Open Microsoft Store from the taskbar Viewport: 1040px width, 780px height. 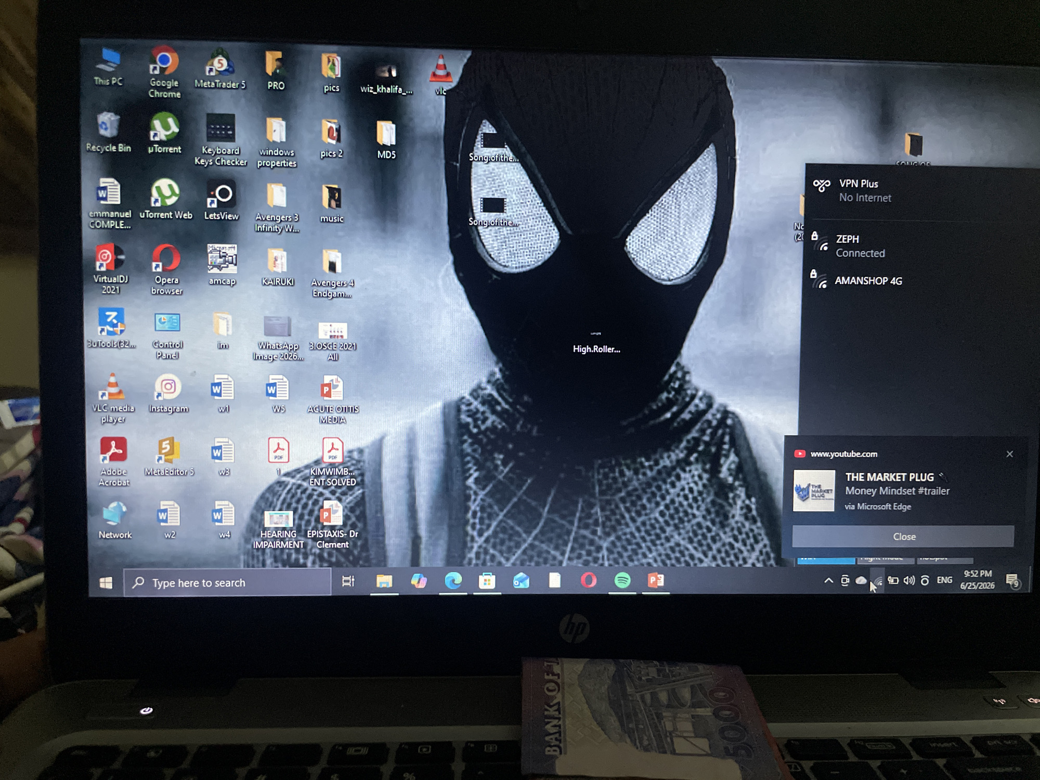(x=487, y=580)
